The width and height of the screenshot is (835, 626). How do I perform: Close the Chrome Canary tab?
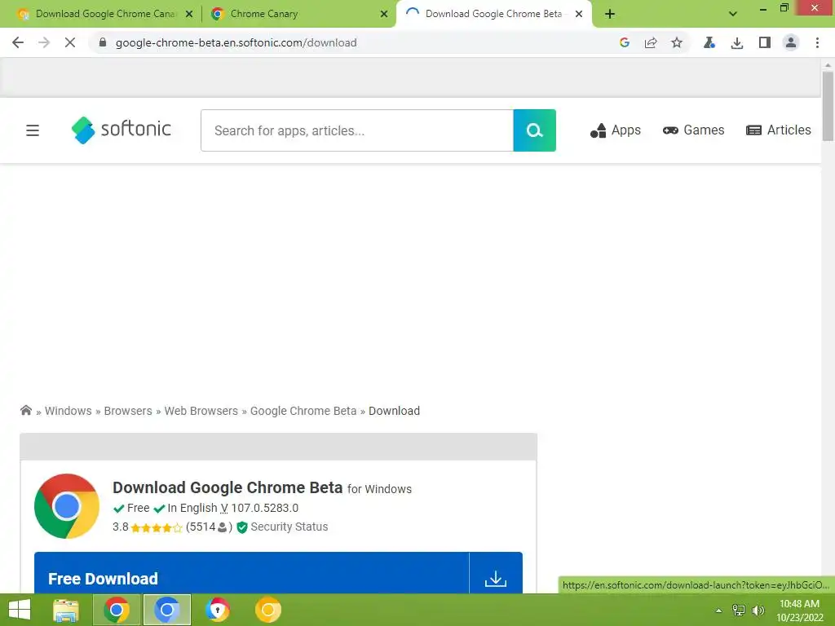tap(384, 14)
